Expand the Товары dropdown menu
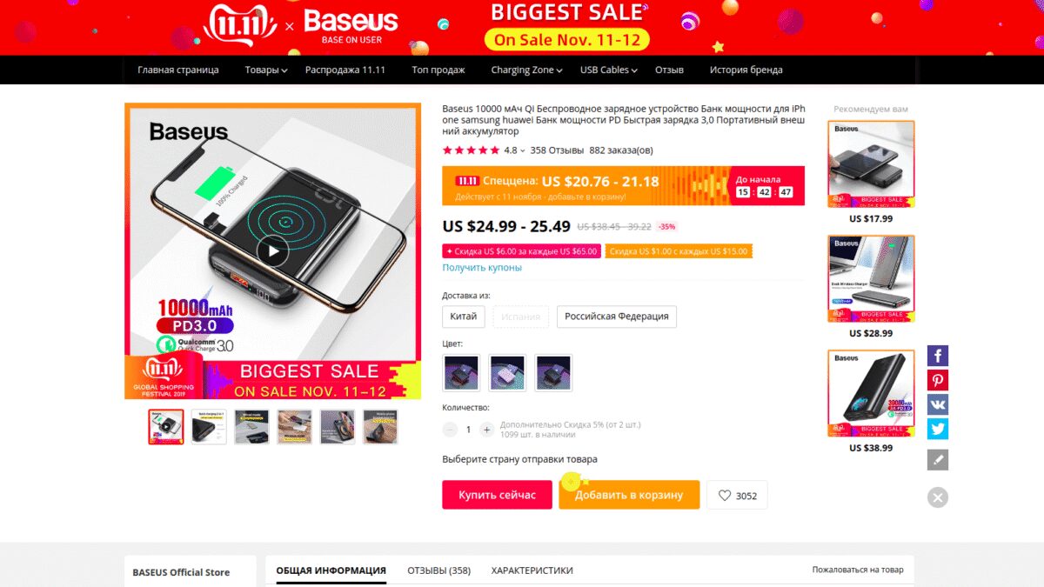Screen dimensions: 1044x587 266,70
